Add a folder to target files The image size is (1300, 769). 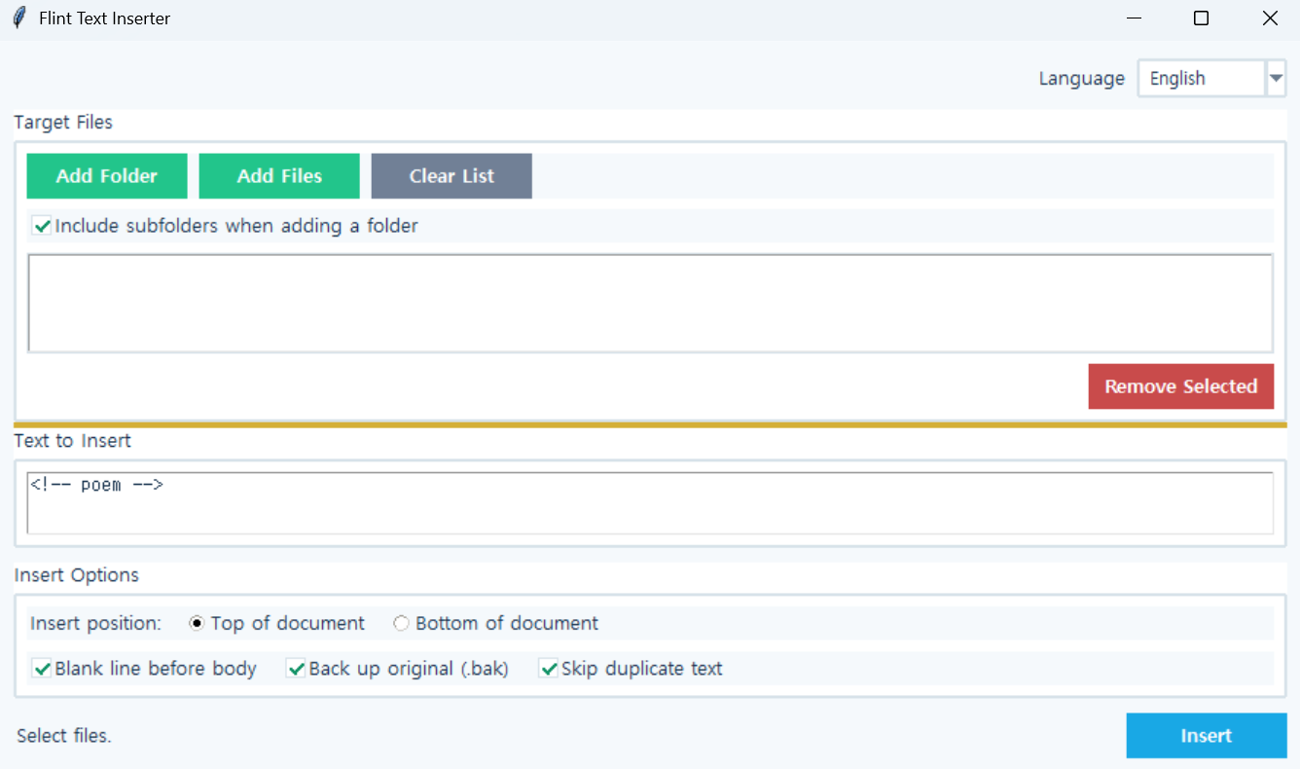(107, 176)
